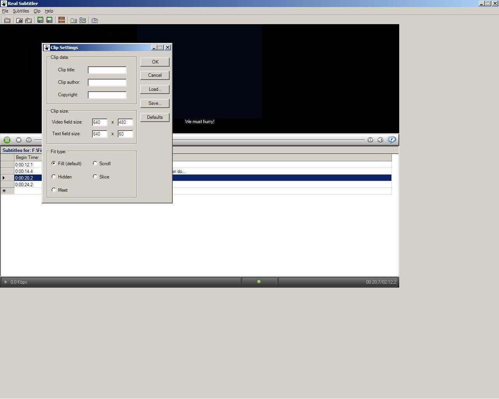Image resolution: width=499 pixels, height=399 pixels.
Task: Click the video field height box showing 480
Action: 126,122
